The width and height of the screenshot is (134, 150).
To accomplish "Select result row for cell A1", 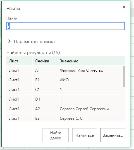I will (65, 70).
